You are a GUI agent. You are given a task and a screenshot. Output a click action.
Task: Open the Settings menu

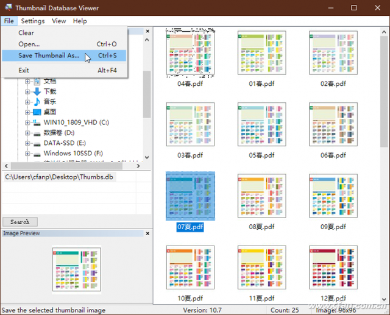33,21
